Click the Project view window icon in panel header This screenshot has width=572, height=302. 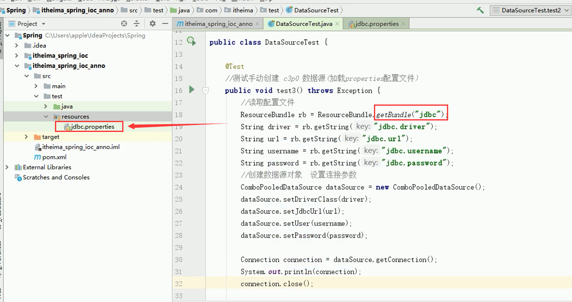click(x=12, y=24)
